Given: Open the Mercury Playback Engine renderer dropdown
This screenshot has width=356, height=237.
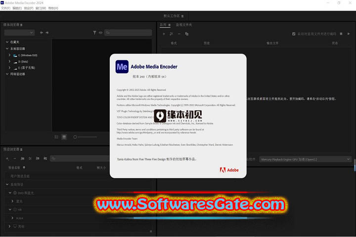Looking at the screenshot, I should point(306,159).
